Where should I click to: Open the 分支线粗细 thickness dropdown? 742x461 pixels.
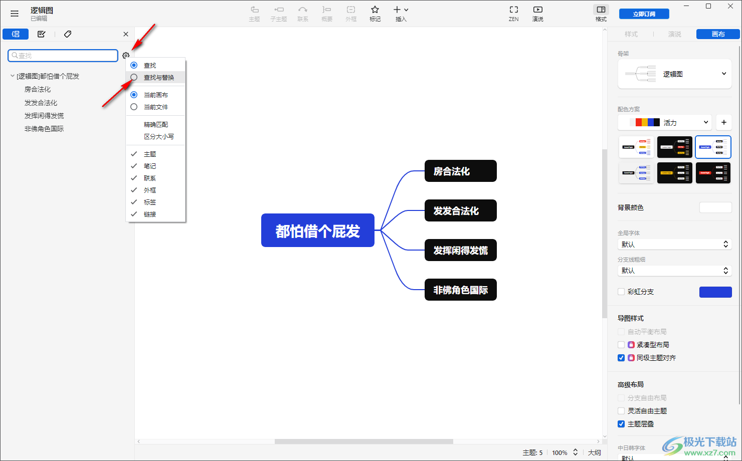pos(675,271)
